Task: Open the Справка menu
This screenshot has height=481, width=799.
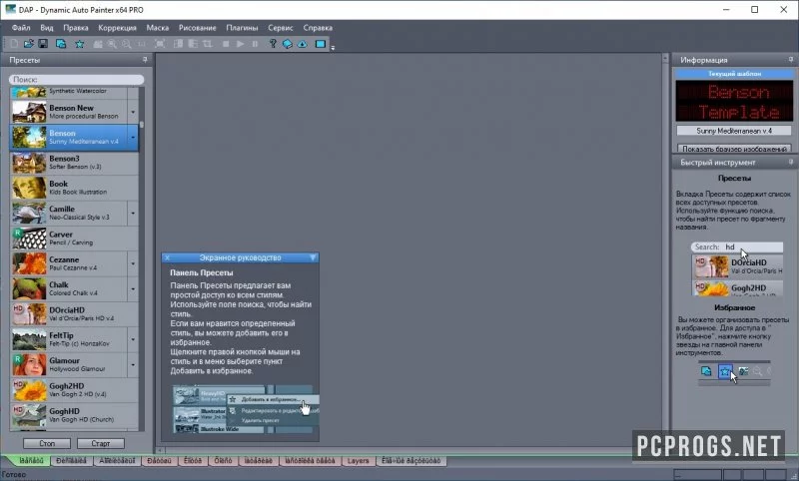Action: pos(318,28)
